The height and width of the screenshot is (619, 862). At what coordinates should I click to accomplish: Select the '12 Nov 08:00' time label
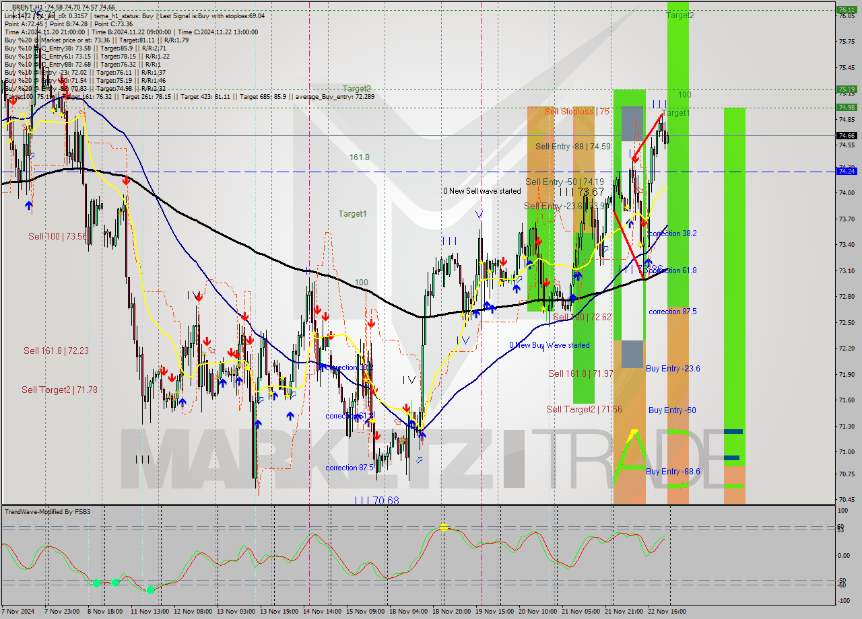193,612
